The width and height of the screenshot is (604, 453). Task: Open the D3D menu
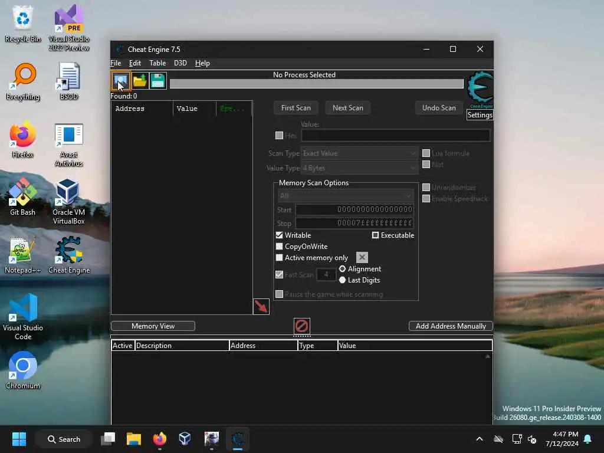(180, 63)
